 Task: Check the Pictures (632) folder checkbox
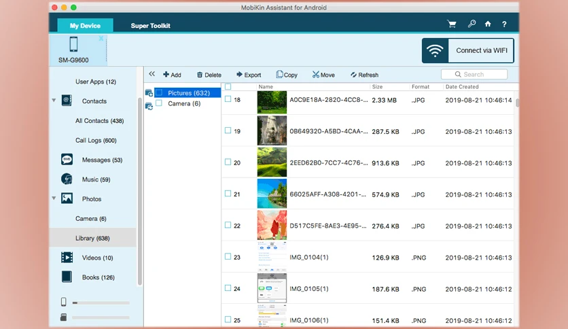pos(159,92)
